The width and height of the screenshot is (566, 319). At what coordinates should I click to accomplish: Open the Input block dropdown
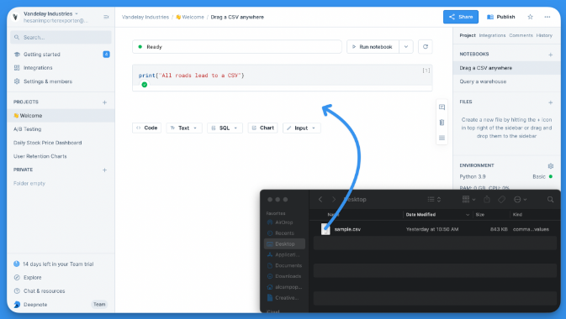pos(302,128)
